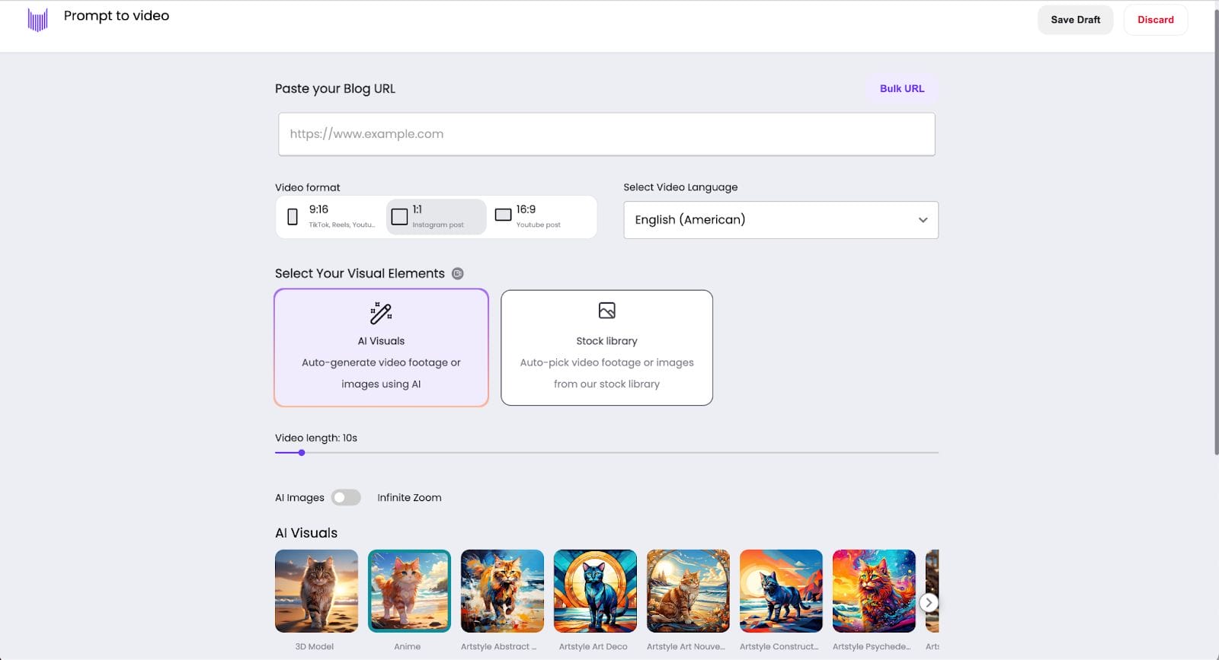
Task: Click the Discard button
Action: tap(1155, 20)
